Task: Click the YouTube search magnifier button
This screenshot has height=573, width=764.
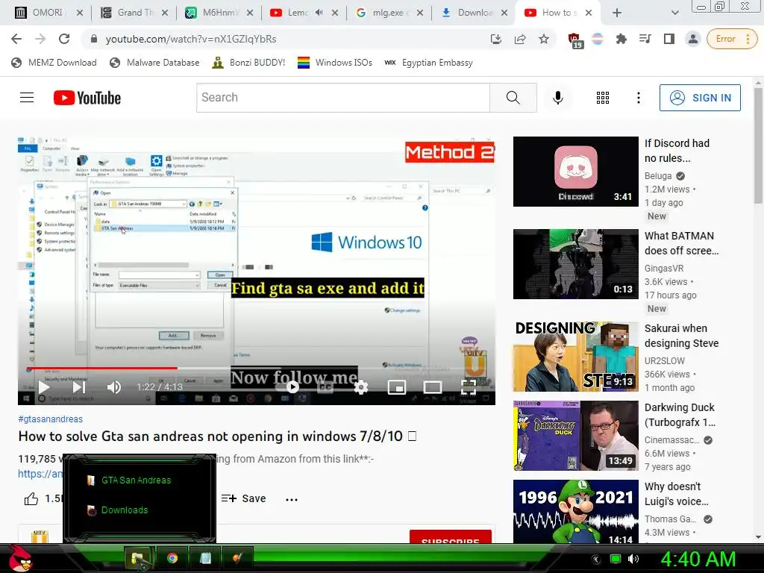Action: (513, 98)
